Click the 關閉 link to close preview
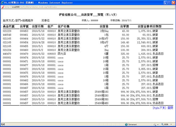176x127 pixels. (170, 108)
